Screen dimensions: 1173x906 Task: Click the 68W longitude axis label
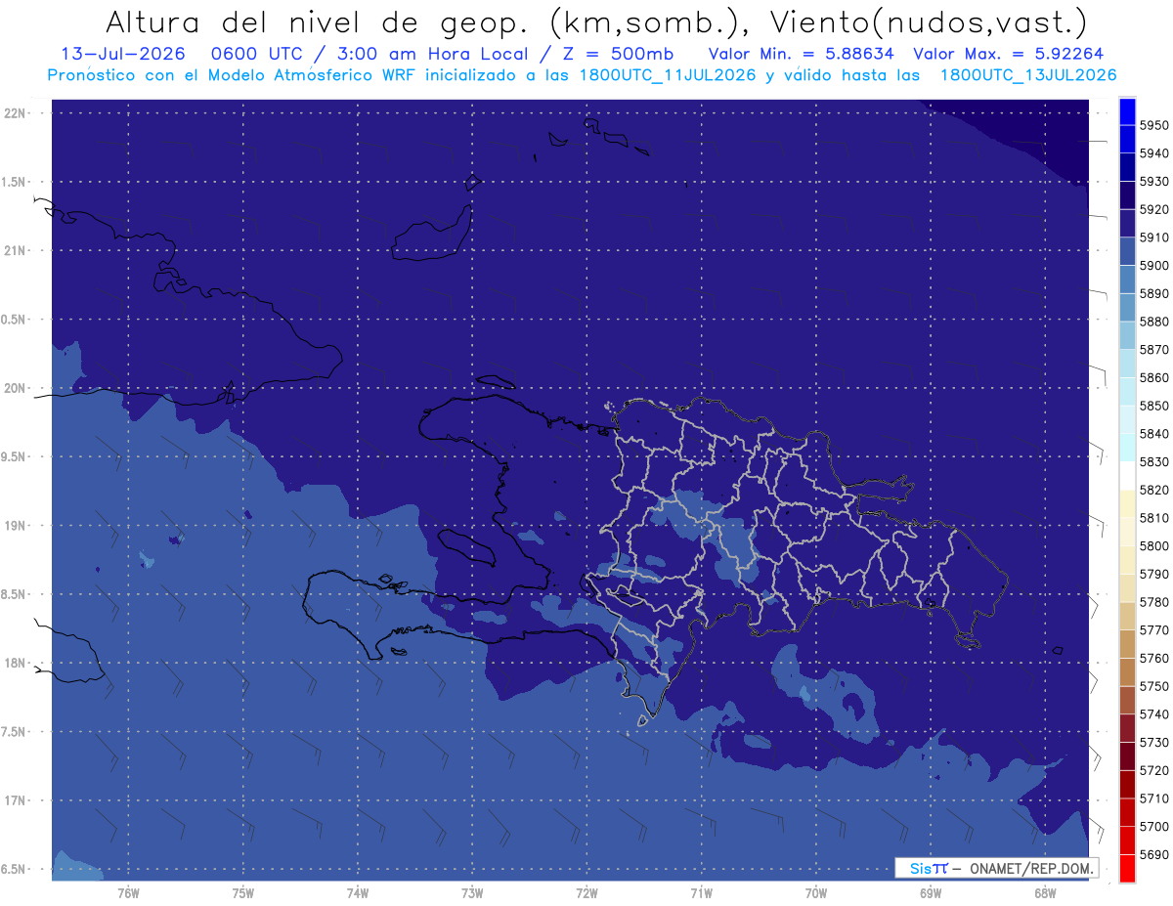pos(1045,892)
